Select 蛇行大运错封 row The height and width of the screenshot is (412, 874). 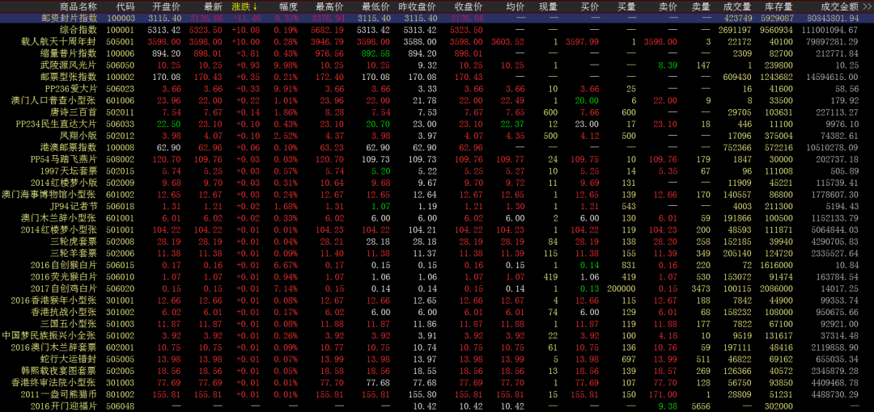tap(437, 359)
